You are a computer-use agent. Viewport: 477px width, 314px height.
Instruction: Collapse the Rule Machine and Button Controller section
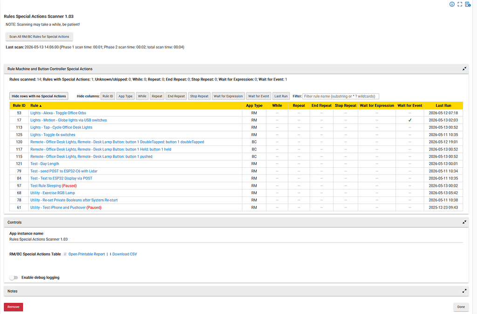(x=464, y=69)
